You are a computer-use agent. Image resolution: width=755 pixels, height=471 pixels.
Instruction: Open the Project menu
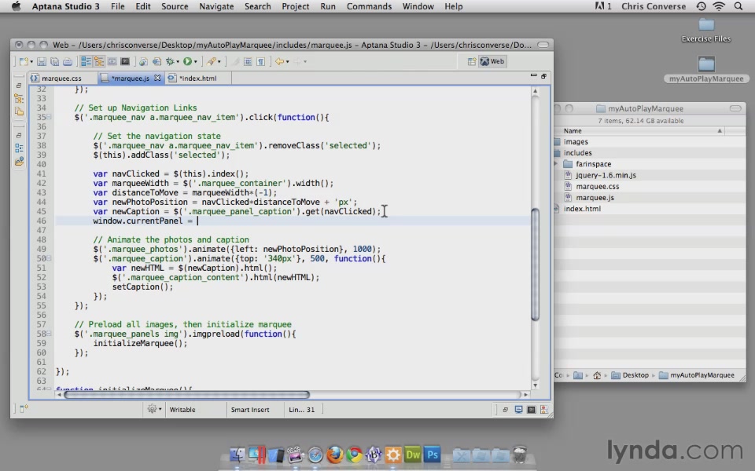click(x=296, y=6)
